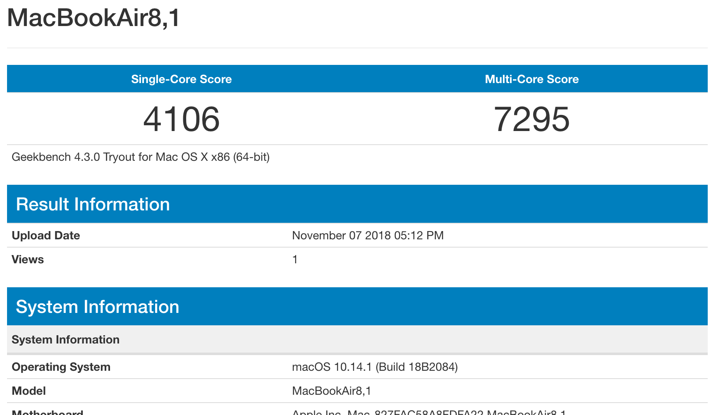Click the single-core value 4106
This screenshot has height=415, width=716.
click(182, 119)
